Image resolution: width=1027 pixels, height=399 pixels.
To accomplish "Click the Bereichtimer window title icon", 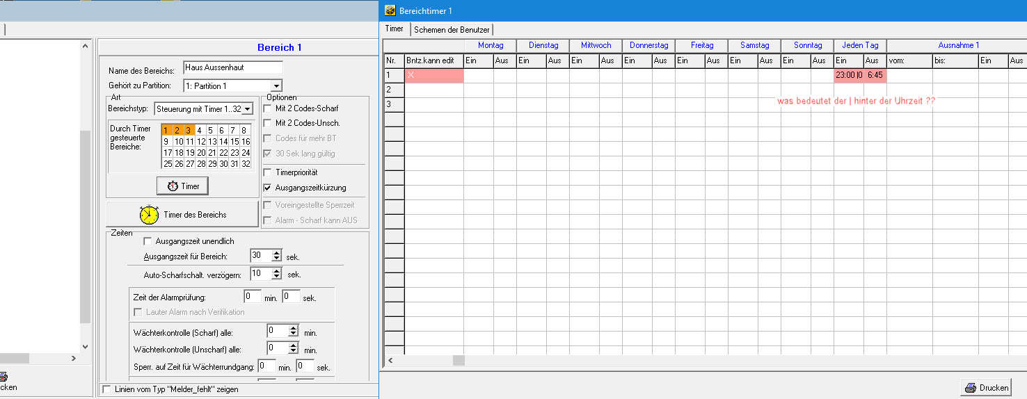I will coord(390,11).
